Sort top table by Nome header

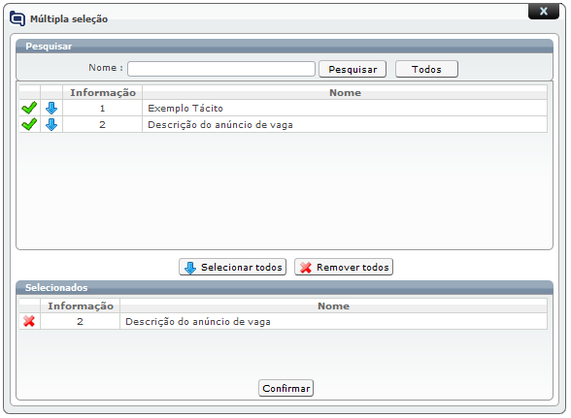(x=345, y=92)
